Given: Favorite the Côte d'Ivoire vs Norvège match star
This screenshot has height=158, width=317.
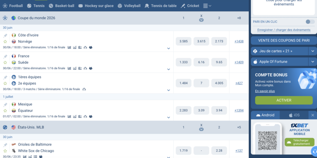Looking at the screenshot, I should pos(5,42).
